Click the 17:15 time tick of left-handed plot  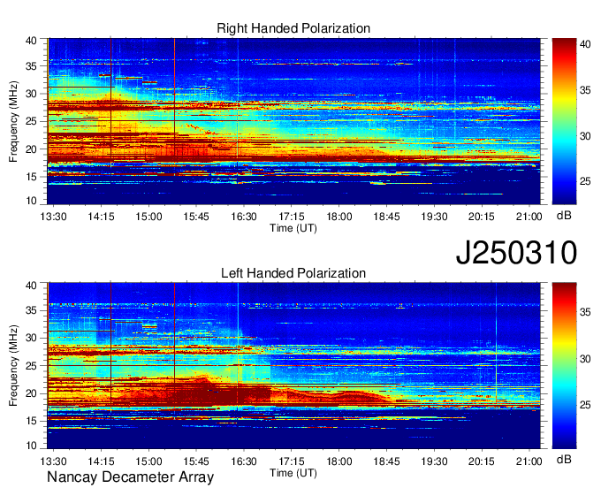pyautogui.click(x=292, y=461)
